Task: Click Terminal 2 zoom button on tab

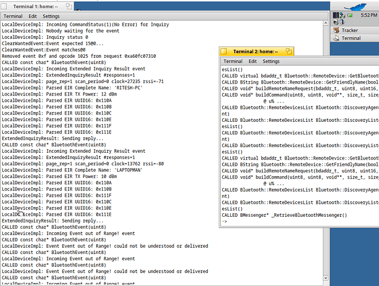Action: [x=289, y=51]
